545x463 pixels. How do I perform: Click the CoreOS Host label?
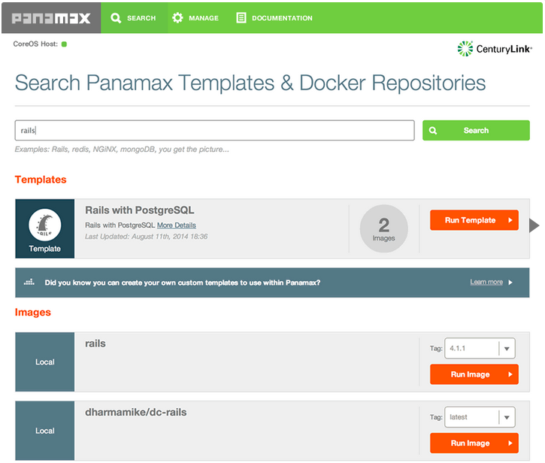click(x=35, y=44)
